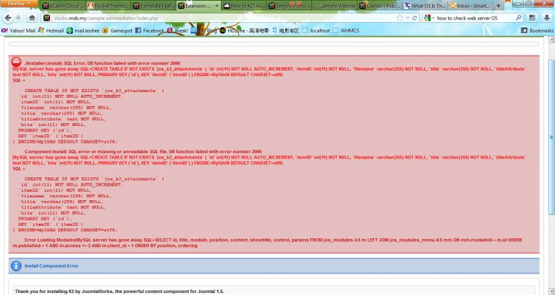Switch to the New to K2? tab

point(244,6)
